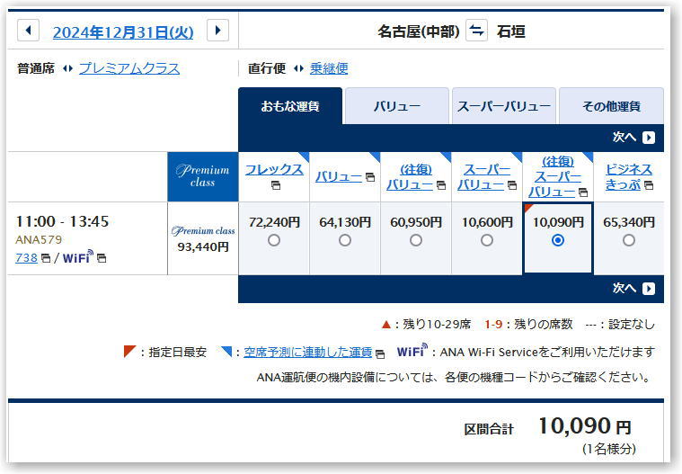This screenshot has width=682, height=474.
Task: Click popup icon after 空席予測に連動した運賃
Action: [380, 354]
